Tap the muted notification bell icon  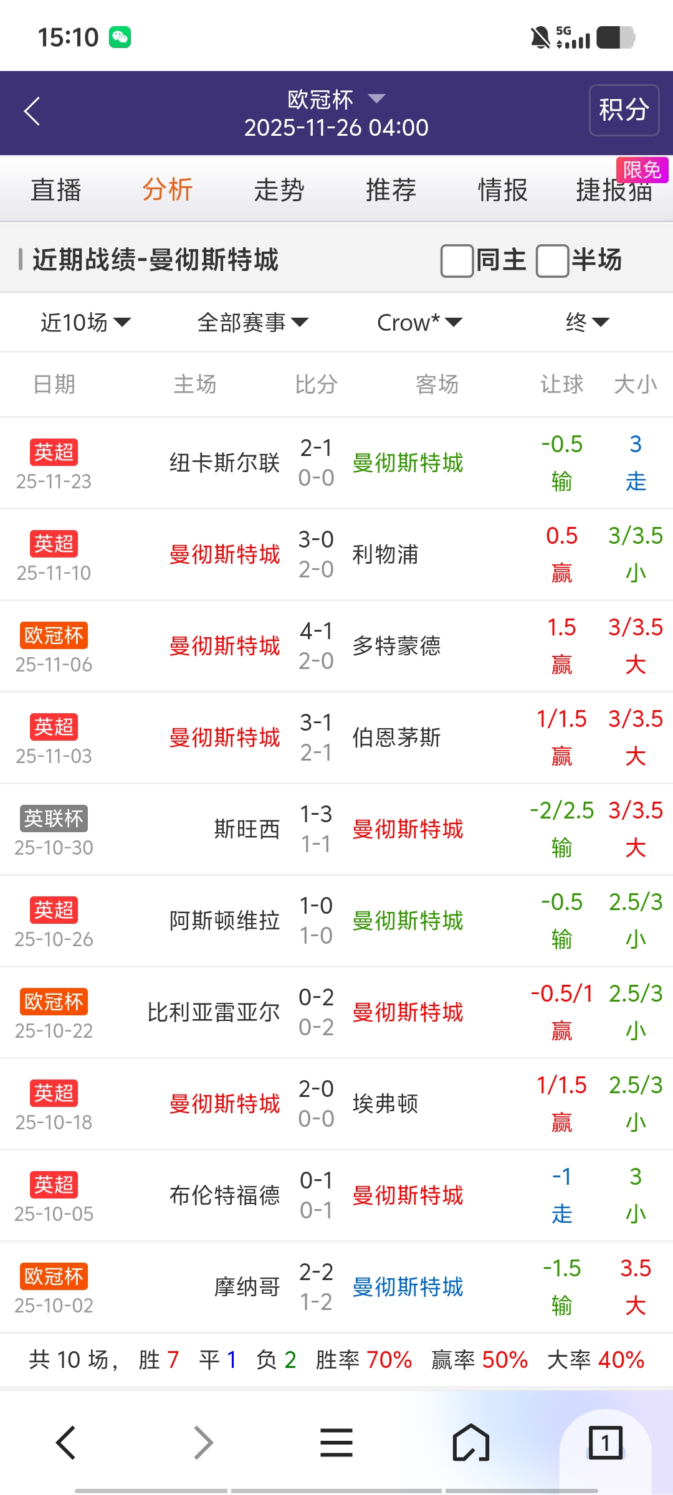pos(540,37)
